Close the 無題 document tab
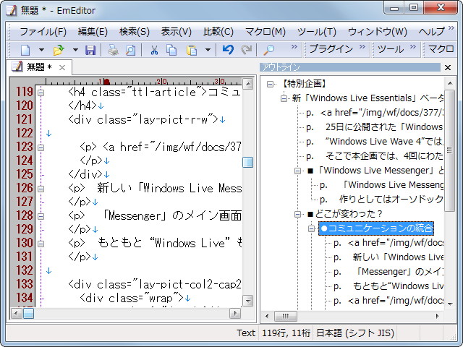Viewport: 463px width, 347px height. 62,67
